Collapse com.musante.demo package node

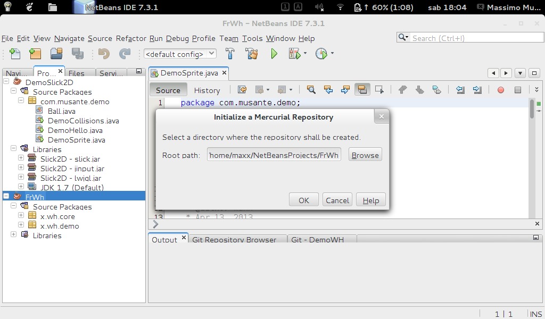coord(21,100)
